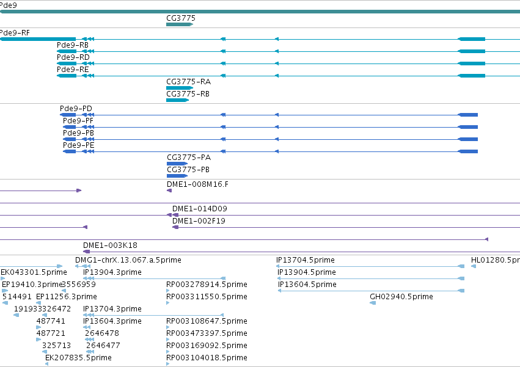This screenshot has width=520, height=367.
Task: Click the IP13704.3prime EST label
Action: pos(112,309)
